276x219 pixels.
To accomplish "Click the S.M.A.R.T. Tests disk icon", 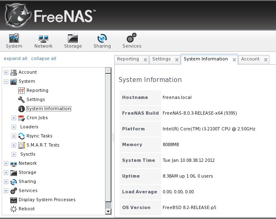I will 22,145.
